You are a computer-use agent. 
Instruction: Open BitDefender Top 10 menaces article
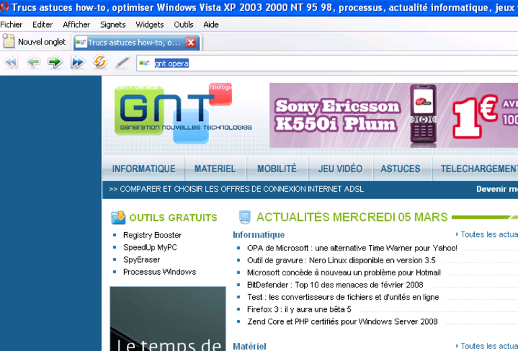click(335, 285)
